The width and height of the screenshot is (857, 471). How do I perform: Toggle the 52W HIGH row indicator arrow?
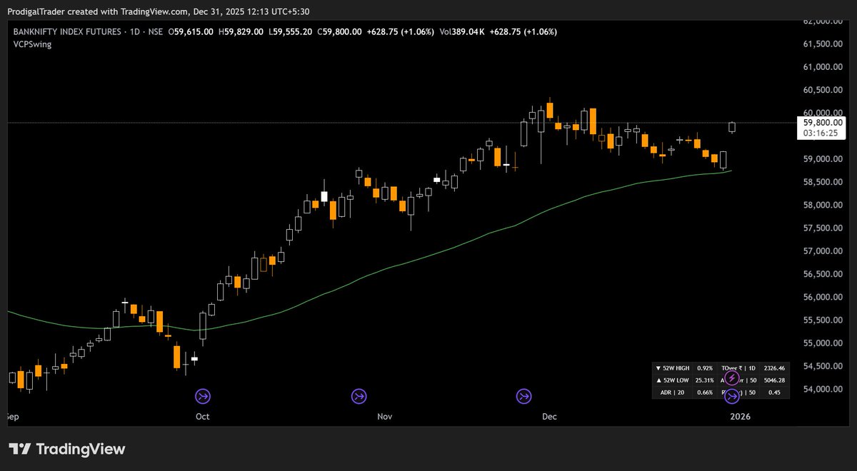click(658, 368)
